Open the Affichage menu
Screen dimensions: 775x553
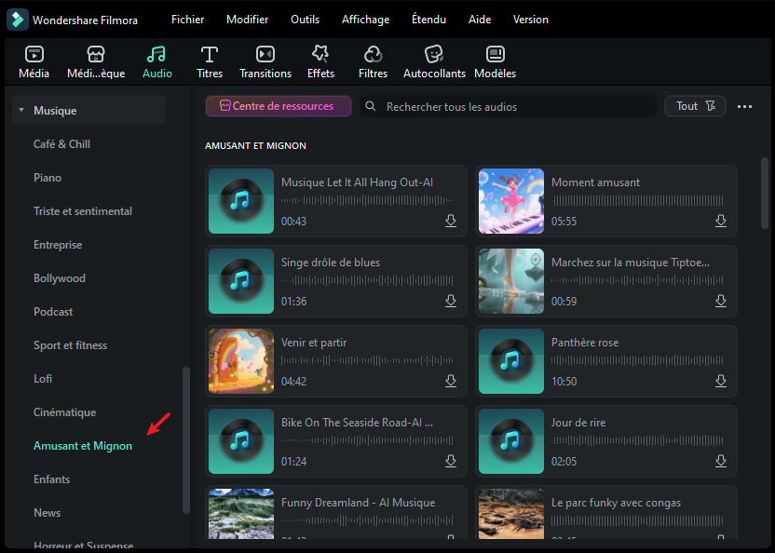364,20
